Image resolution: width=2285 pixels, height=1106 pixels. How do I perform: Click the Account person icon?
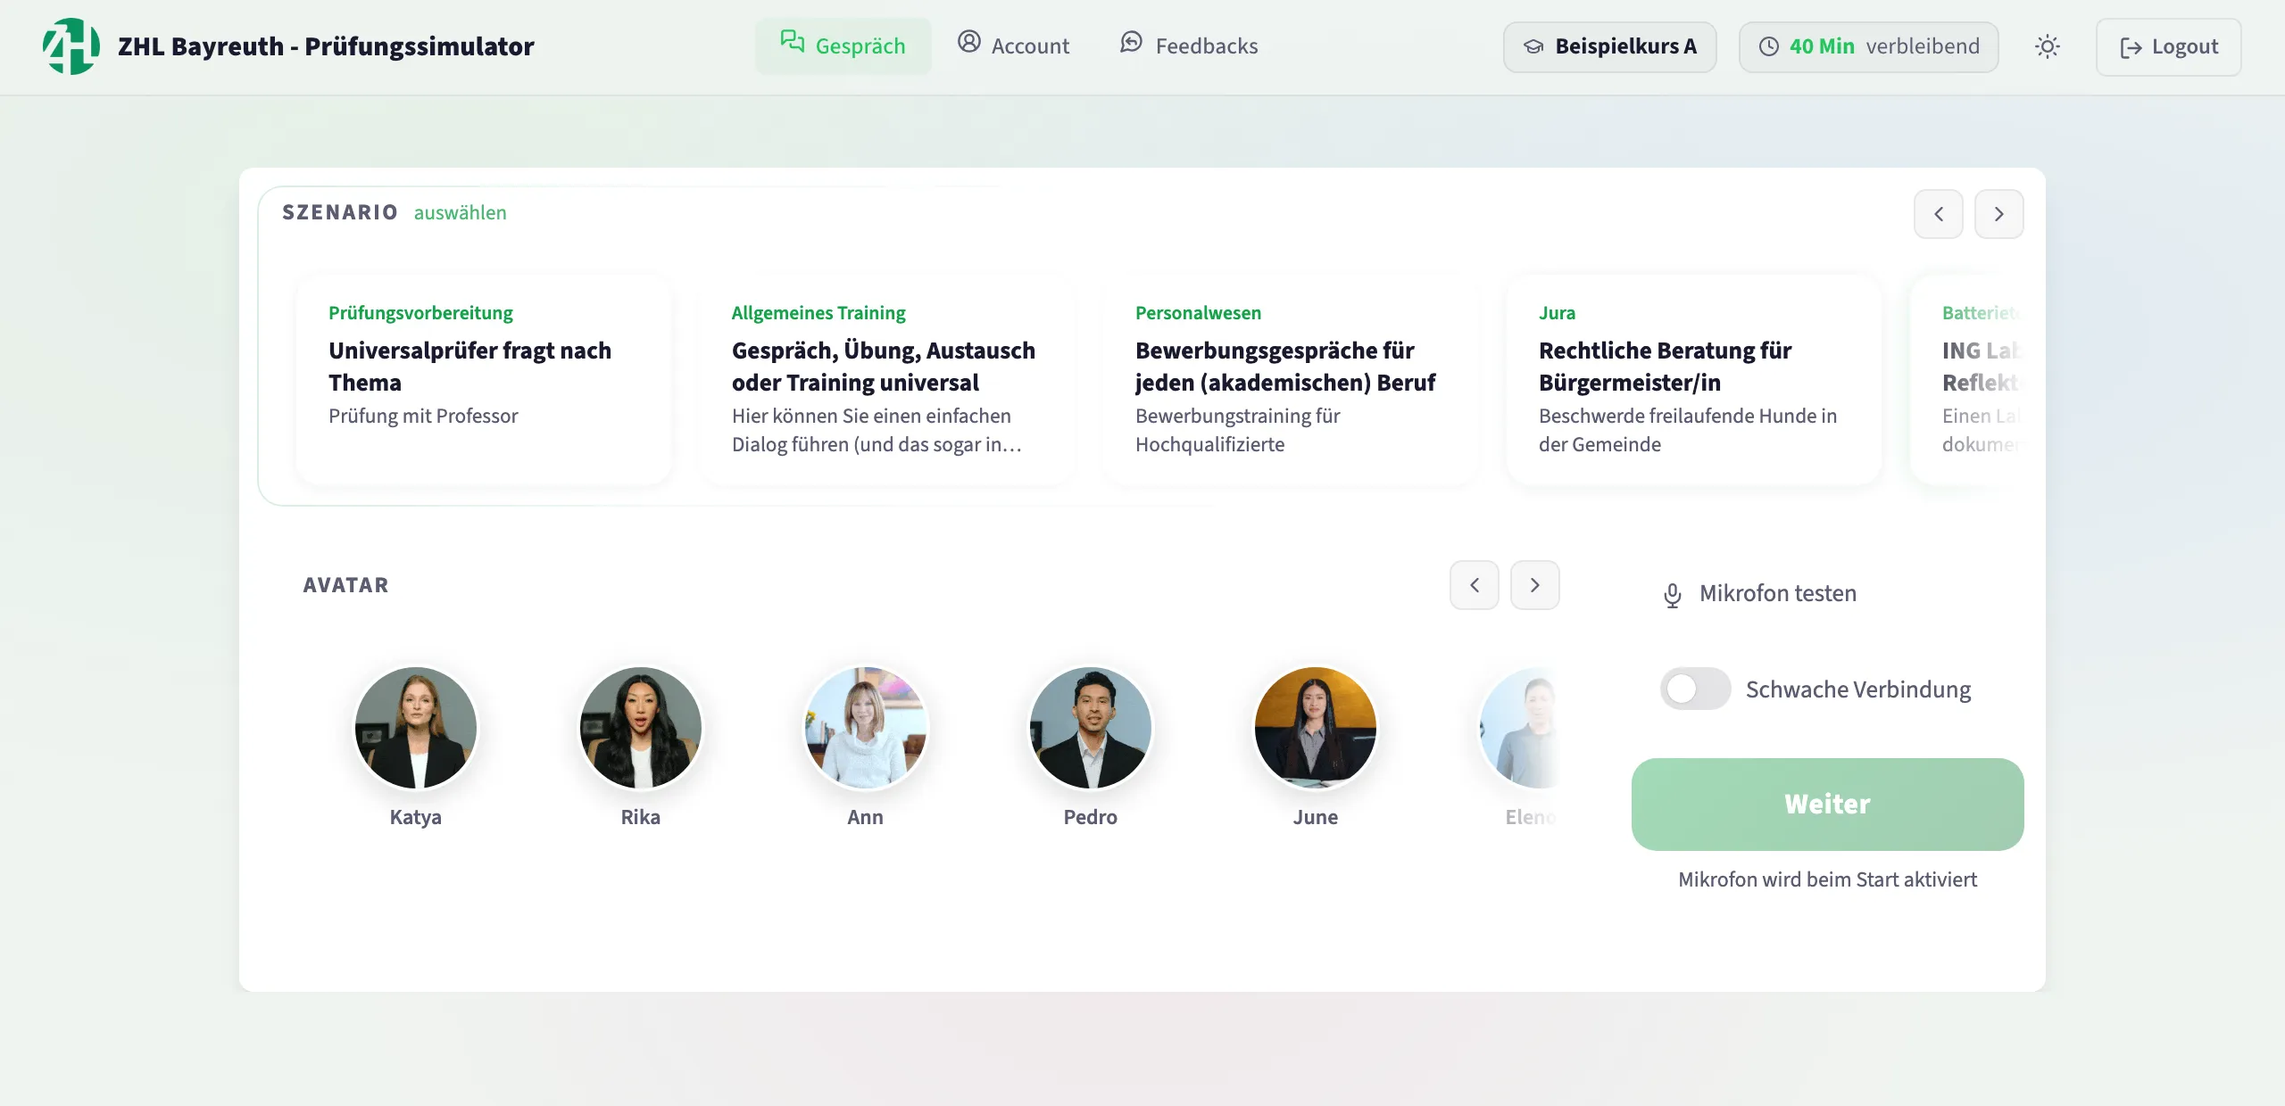[x=969, y=42]
